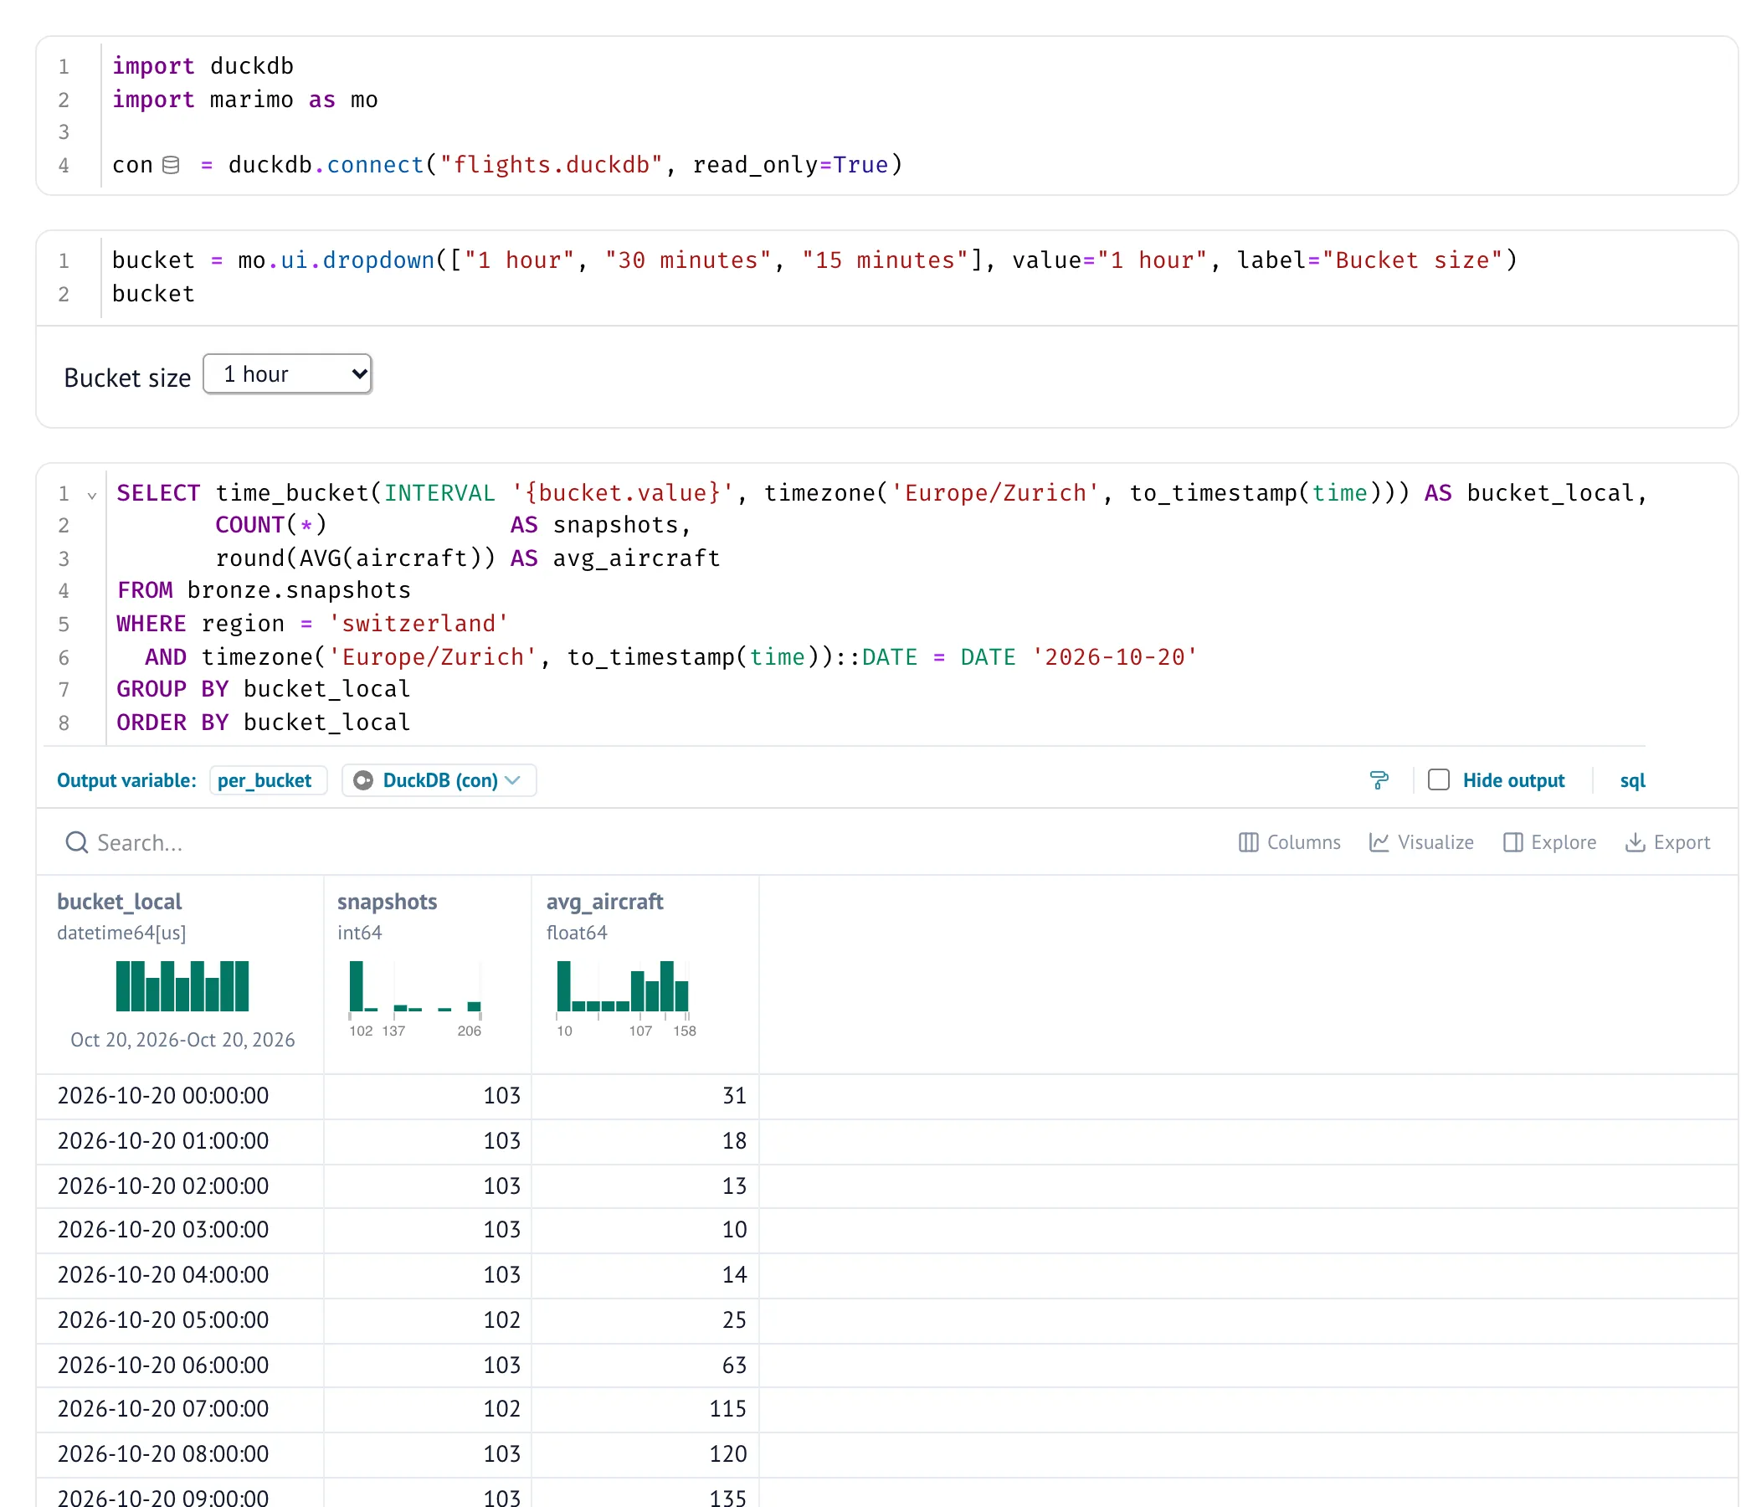Click the Columns icon in table toolbar

pos(1248,841)
